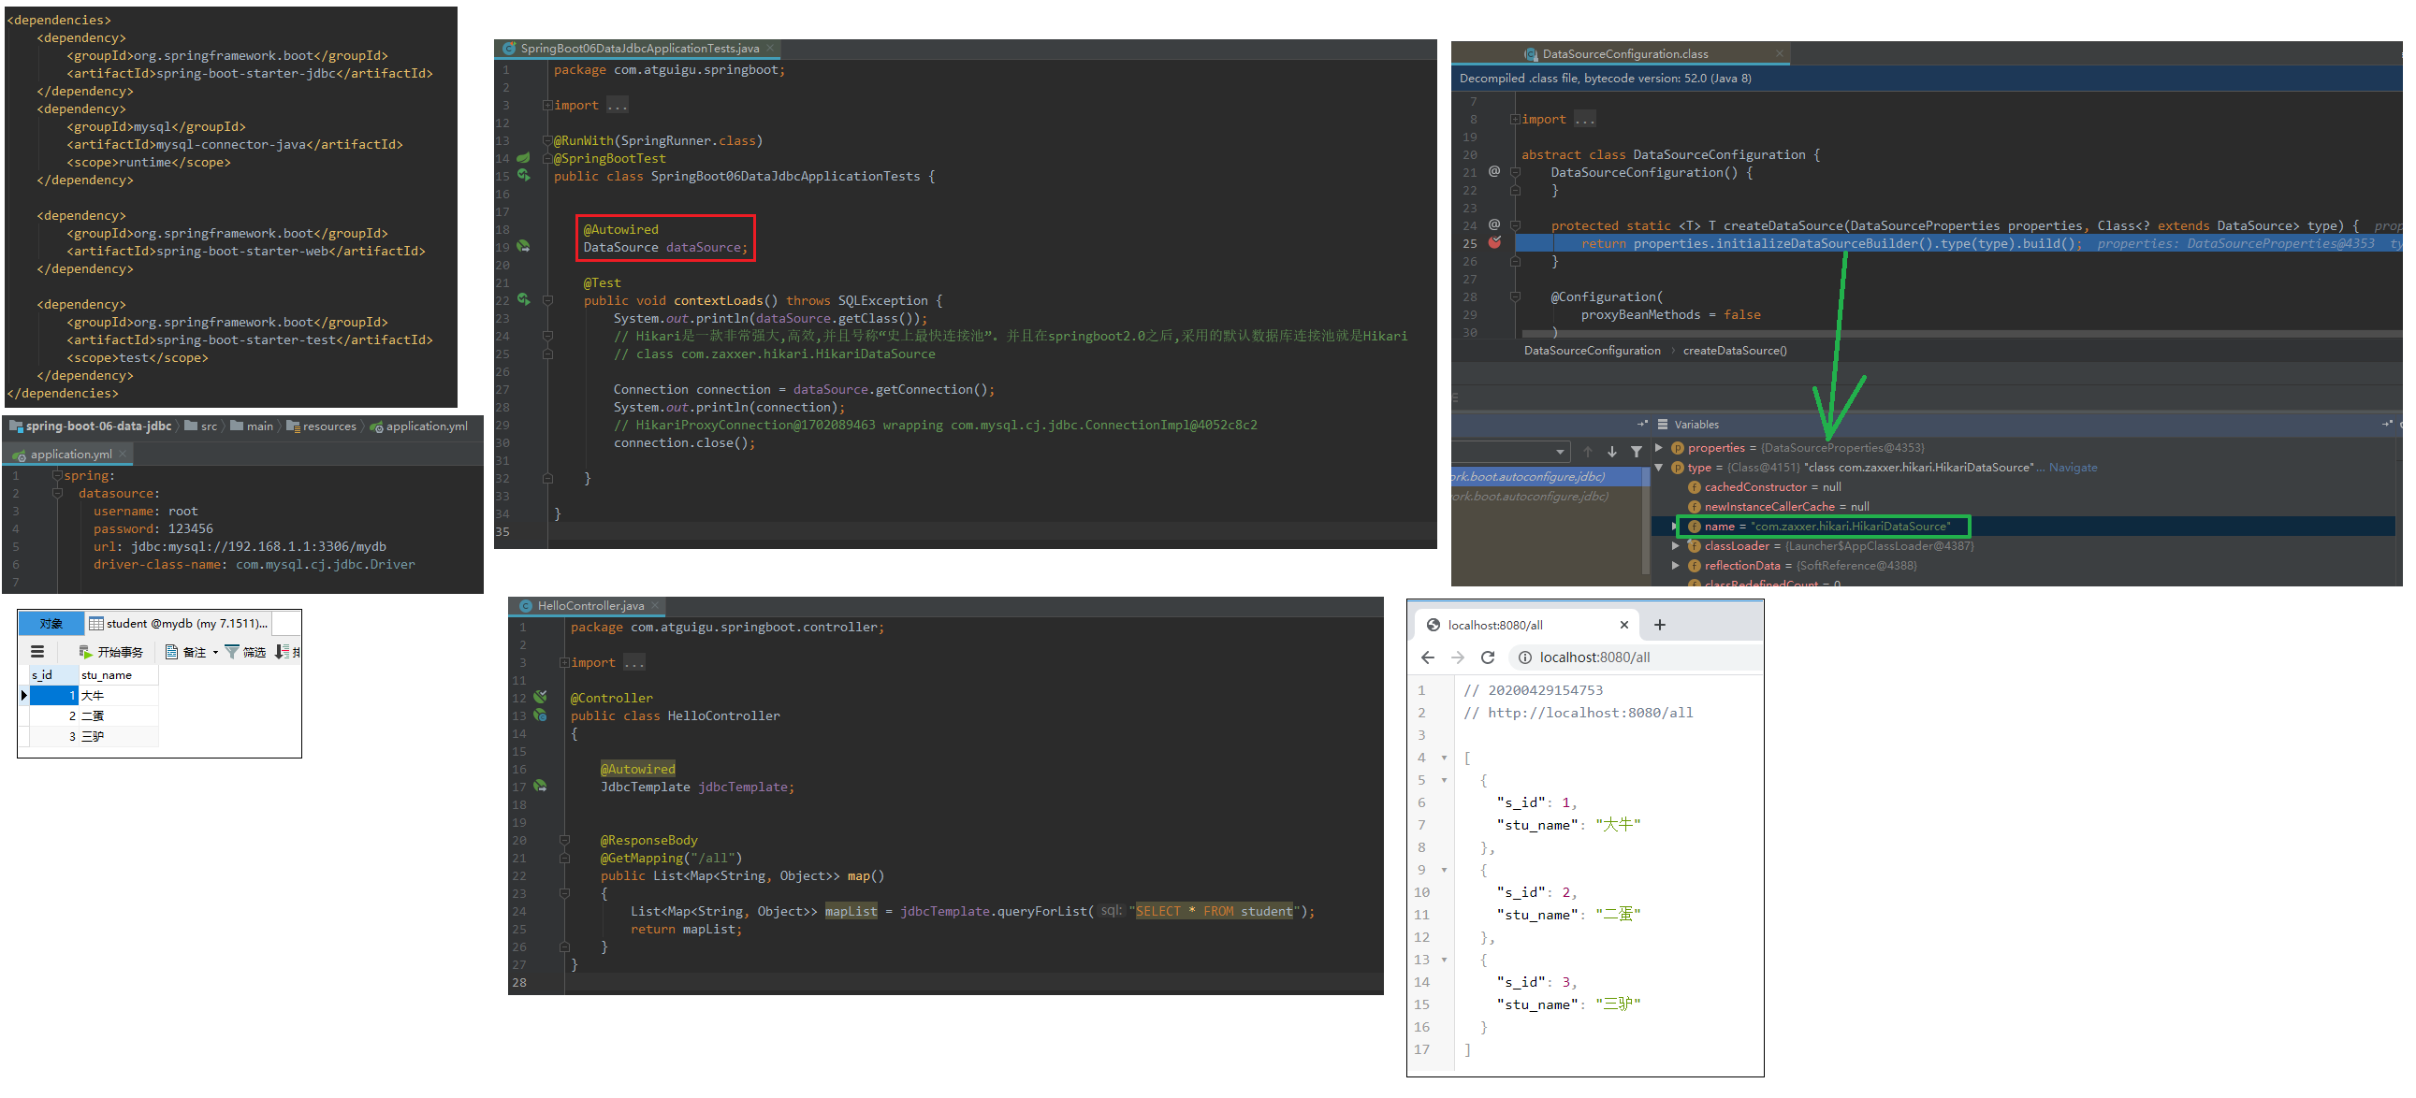Collapse JSON array at line 4
This screenshot has height=1098, width=2416.
click(1445, 758)
